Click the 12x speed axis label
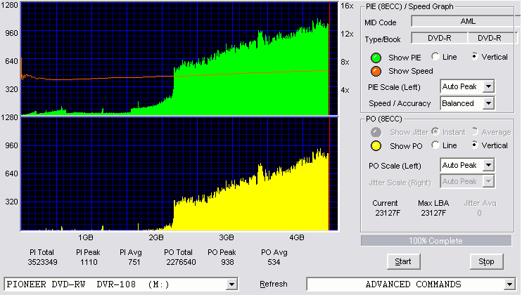This screenshot has height=295, width=522. point(347,34)
